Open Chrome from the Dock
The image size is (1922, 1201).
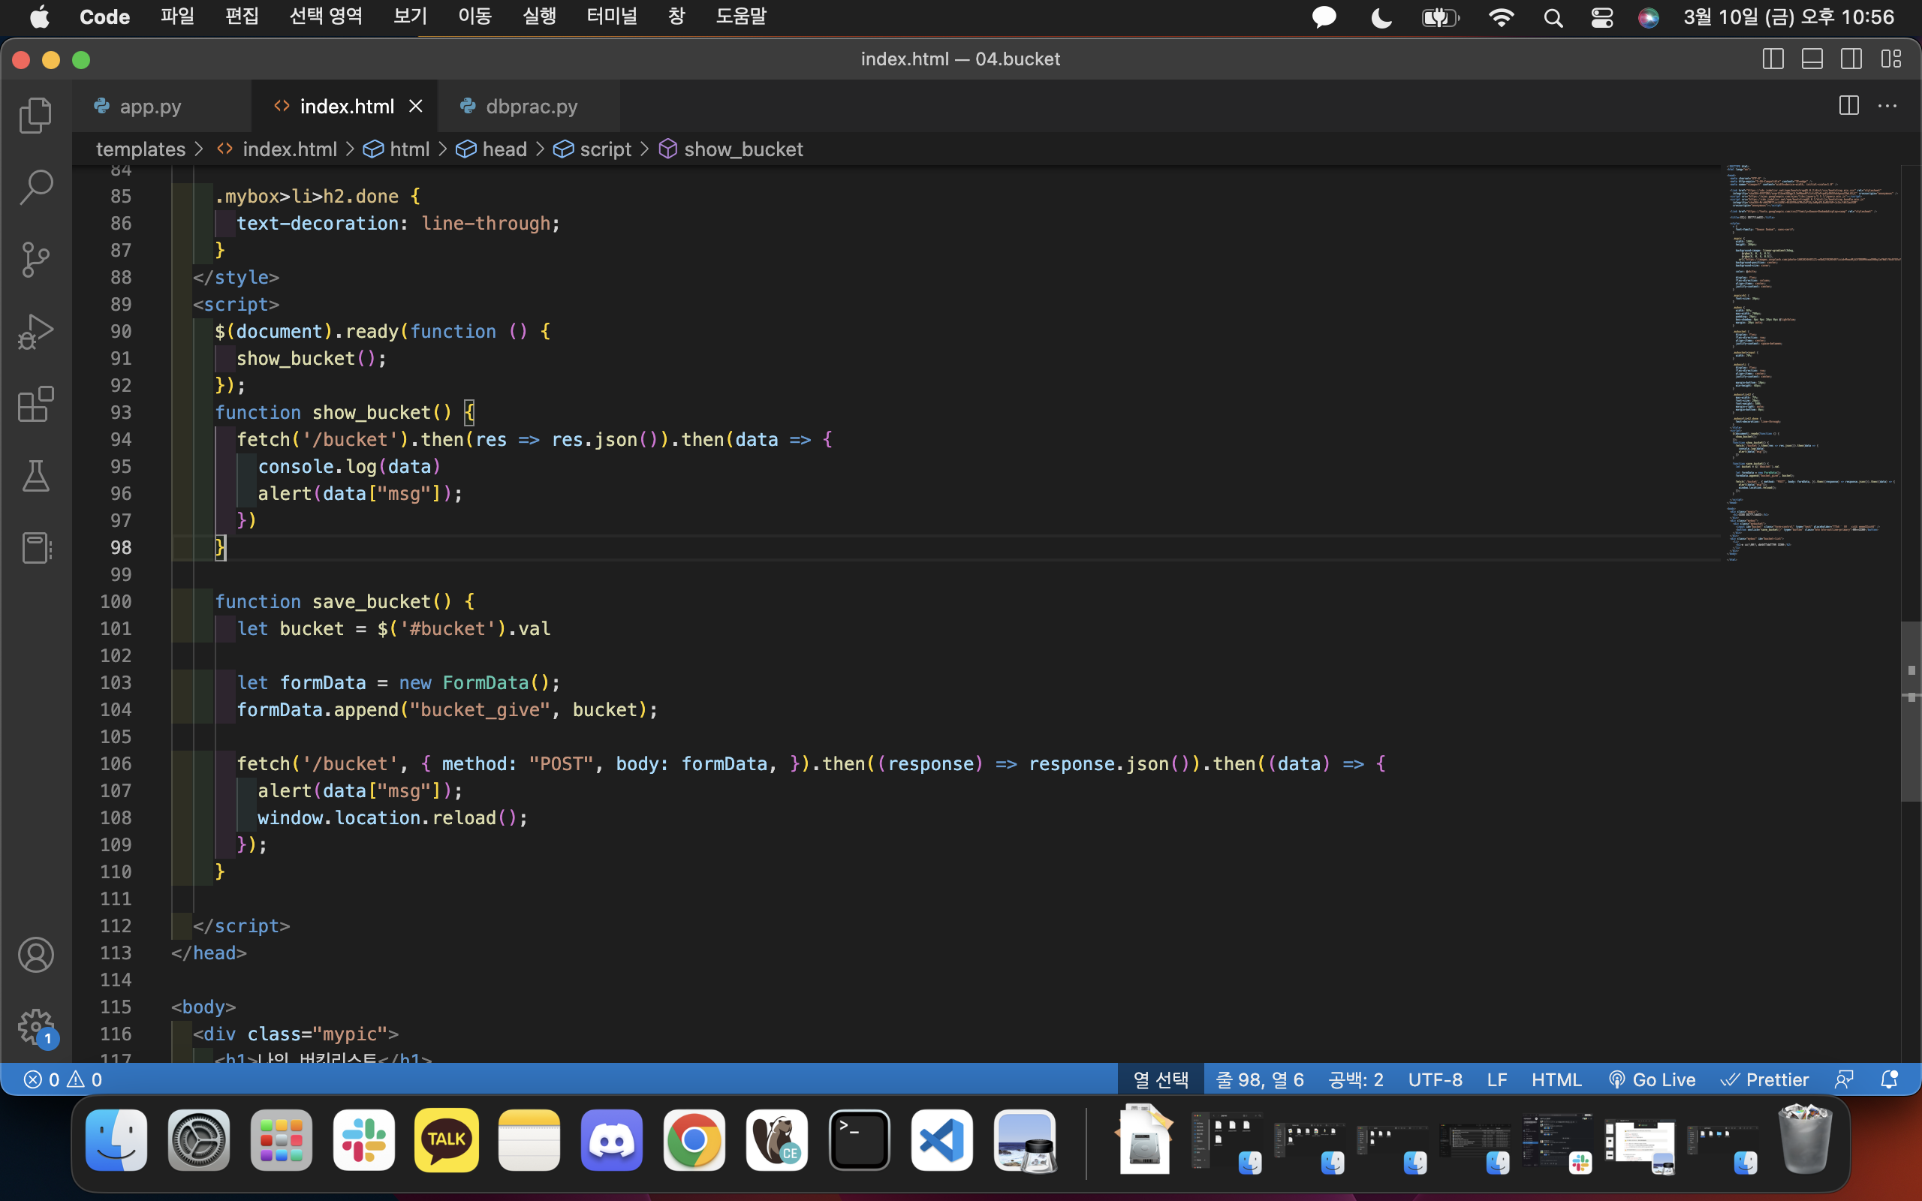point(694,1140)
